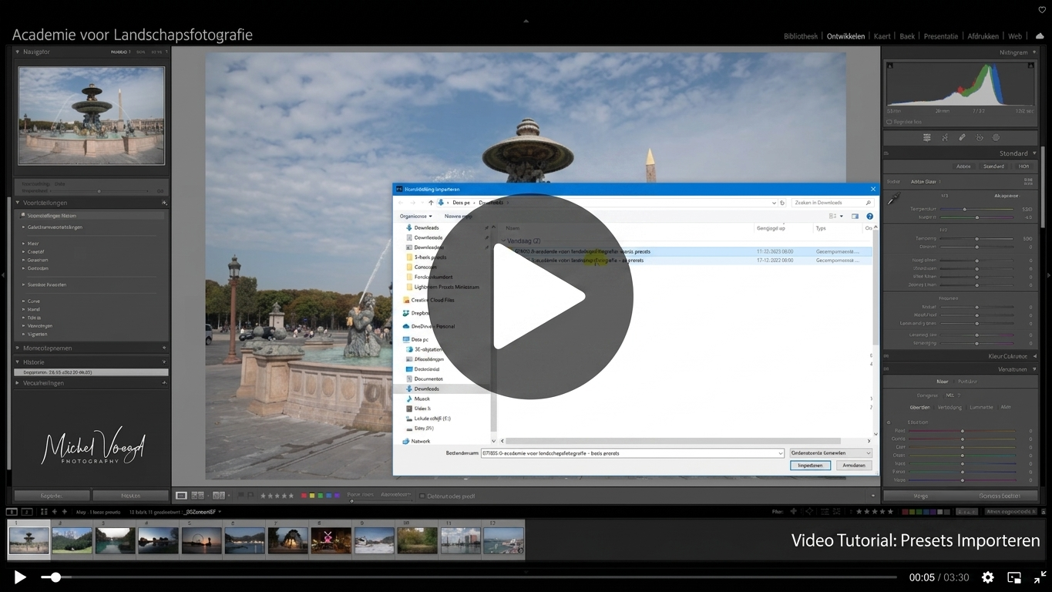
Task: Select main window display button 1
Action: (12, 511)
